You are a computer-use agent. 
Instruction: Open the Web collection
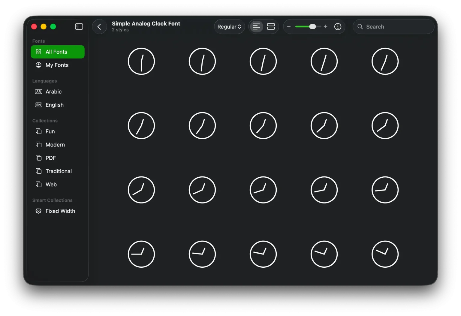51,184
